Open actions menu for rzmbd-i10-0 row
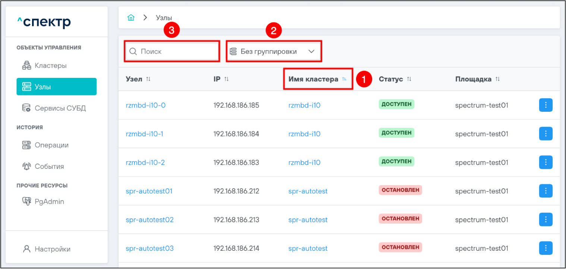Screen dimensions: 566x269 pyautogui.click(x=545, y=105)
